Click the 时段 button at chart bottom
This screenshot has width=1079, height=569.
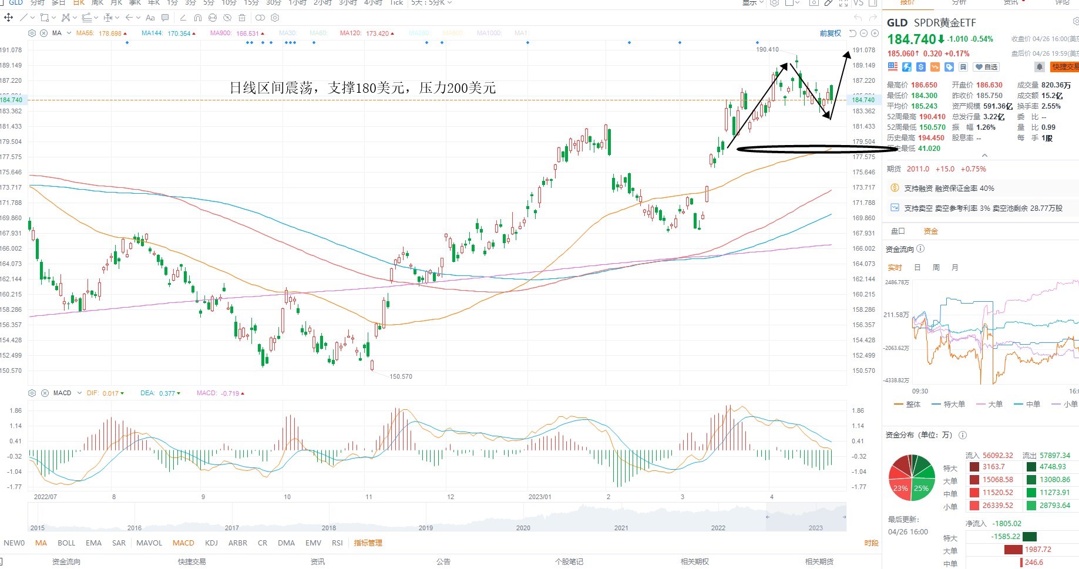[872, 543]
